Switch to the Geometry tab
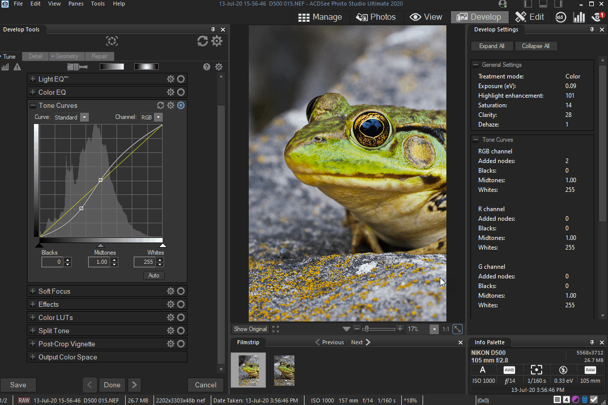The image size is (608, 405). point(67,56)
